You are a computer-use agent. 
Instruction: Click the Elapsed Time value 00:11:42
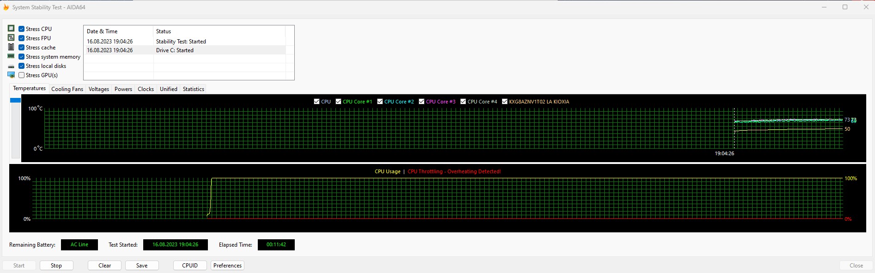pyautogui.click(x=276, y=245)
